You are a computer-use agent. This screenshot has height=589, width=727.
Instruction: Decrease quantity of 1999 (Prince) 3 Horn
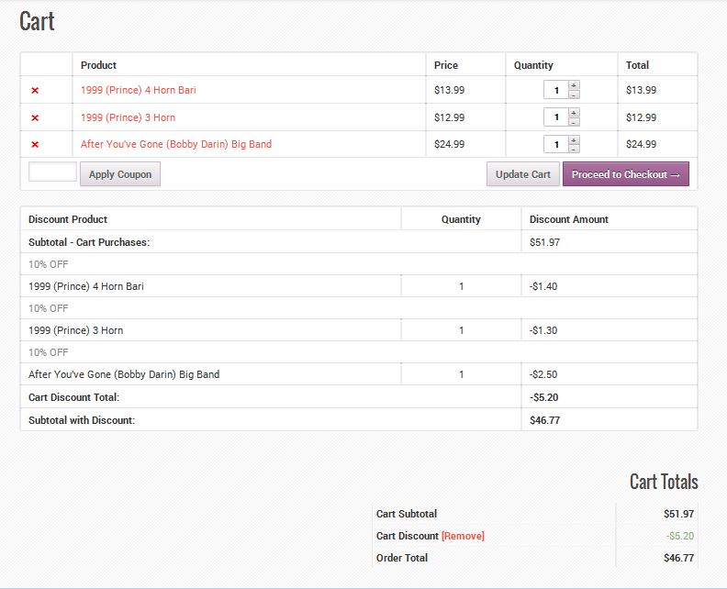[x=574, y=122]
